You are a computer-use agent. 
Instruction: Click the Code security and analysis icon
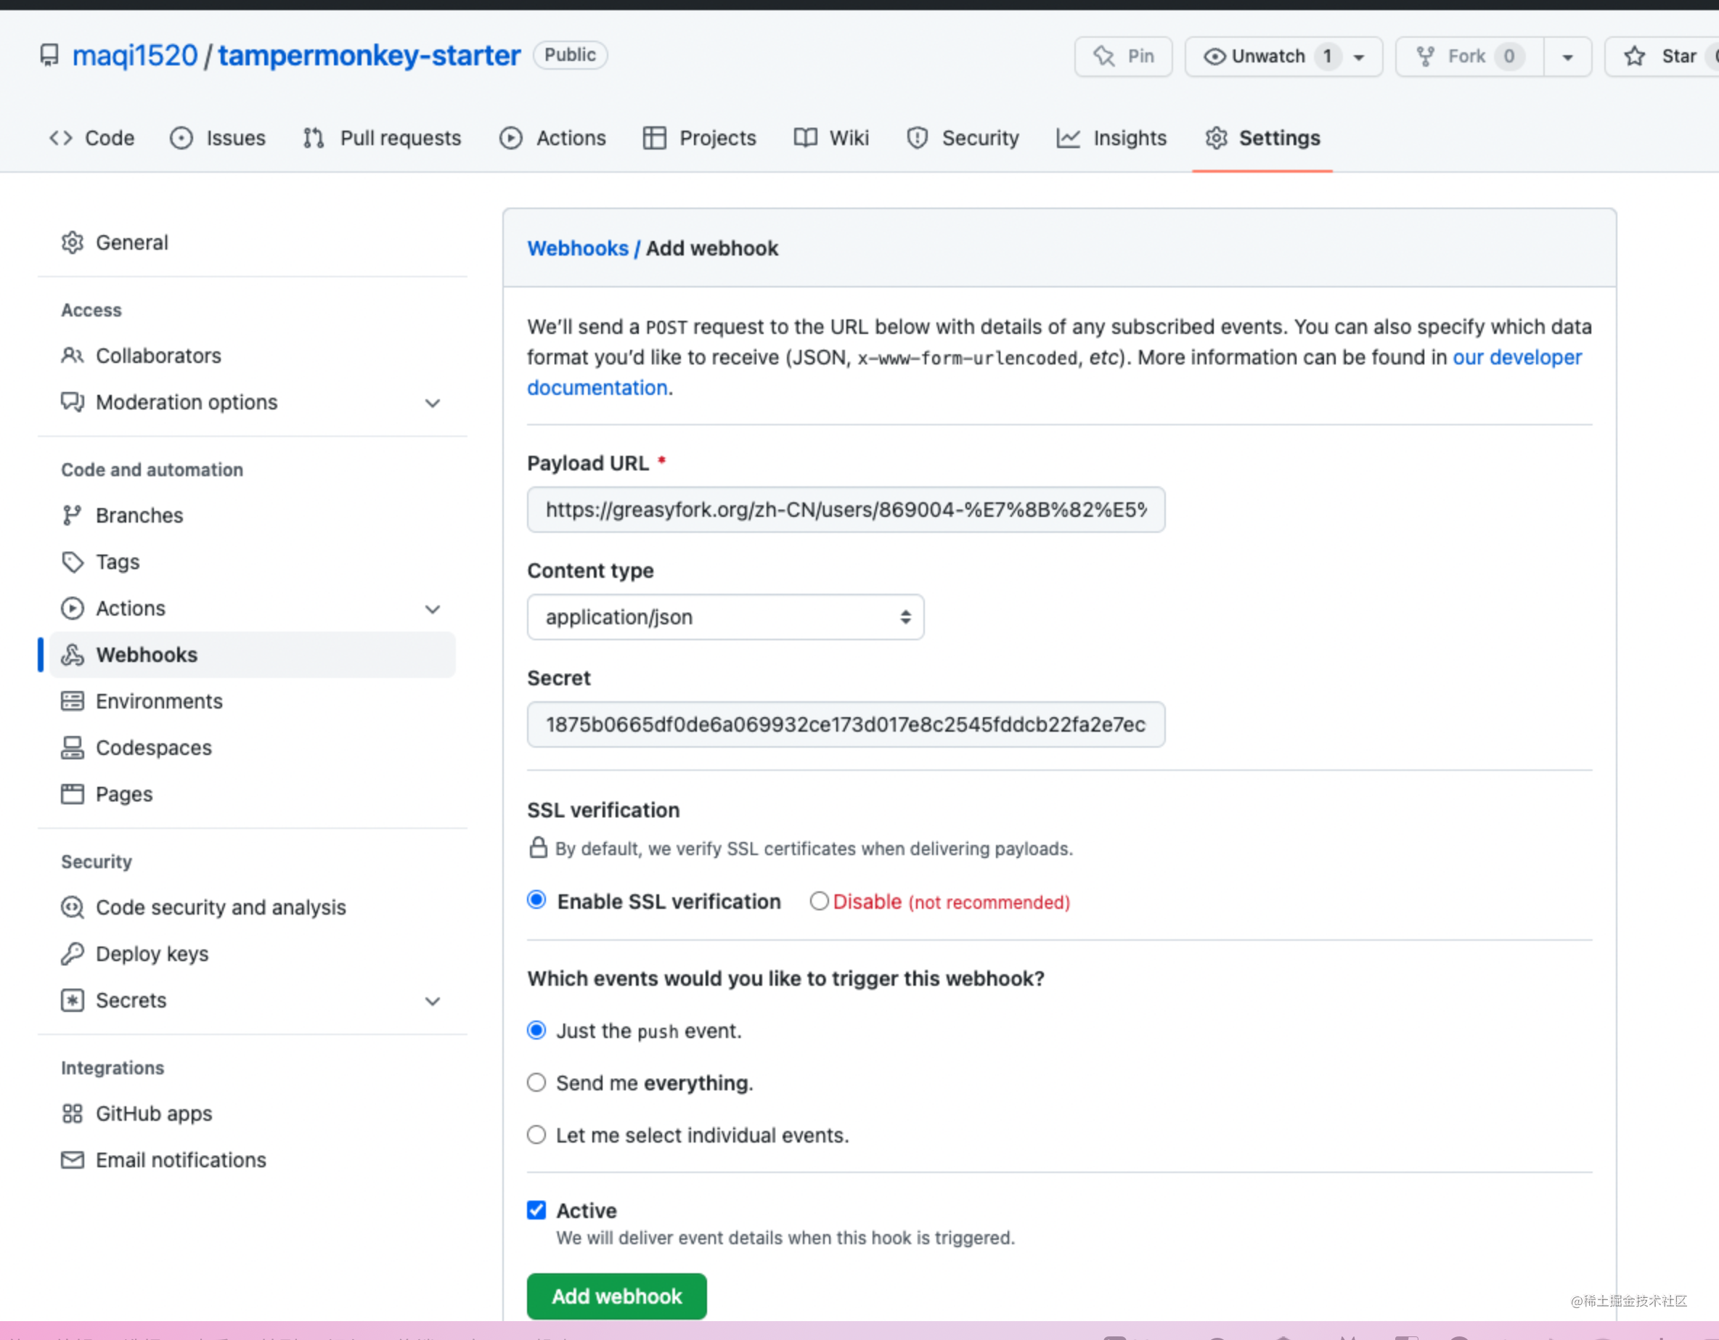(73, 907)
